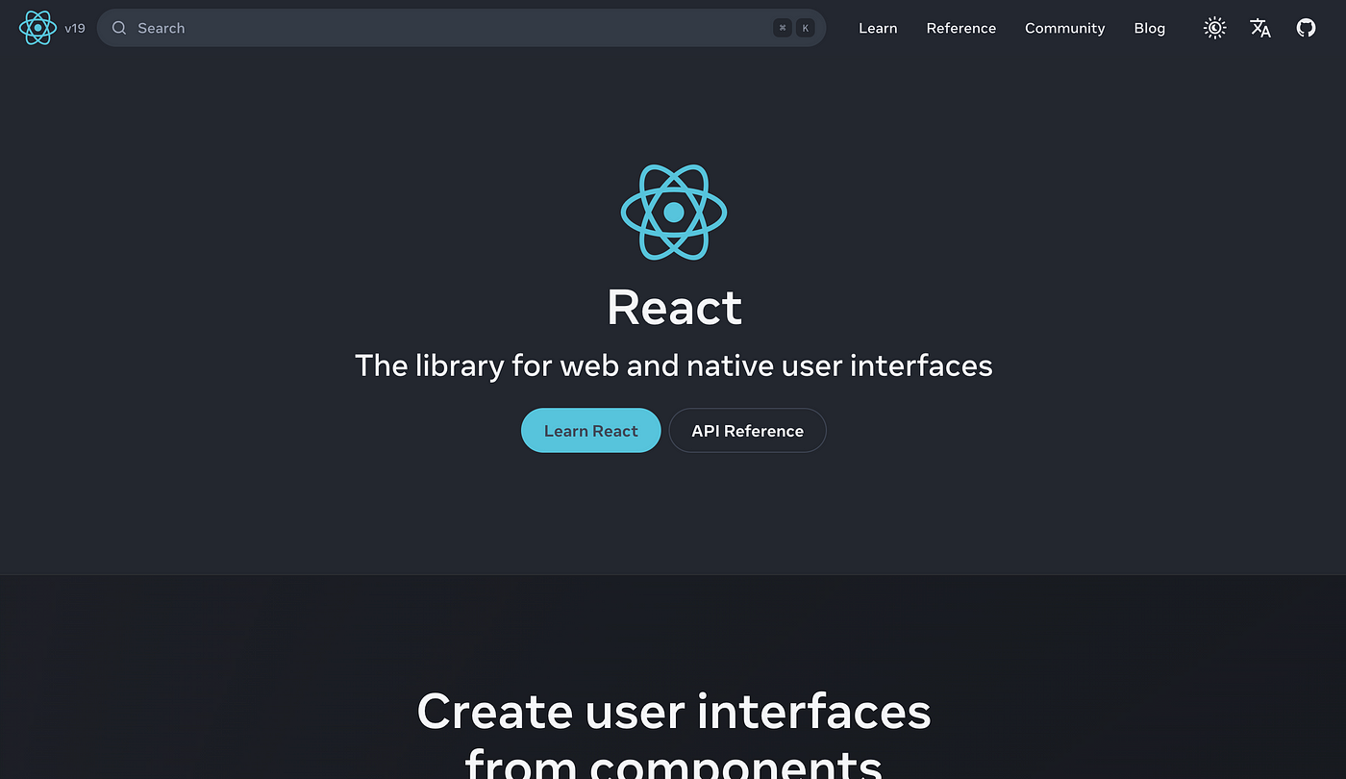
Task: Click the API Reference button
Action: coord(748,430)
